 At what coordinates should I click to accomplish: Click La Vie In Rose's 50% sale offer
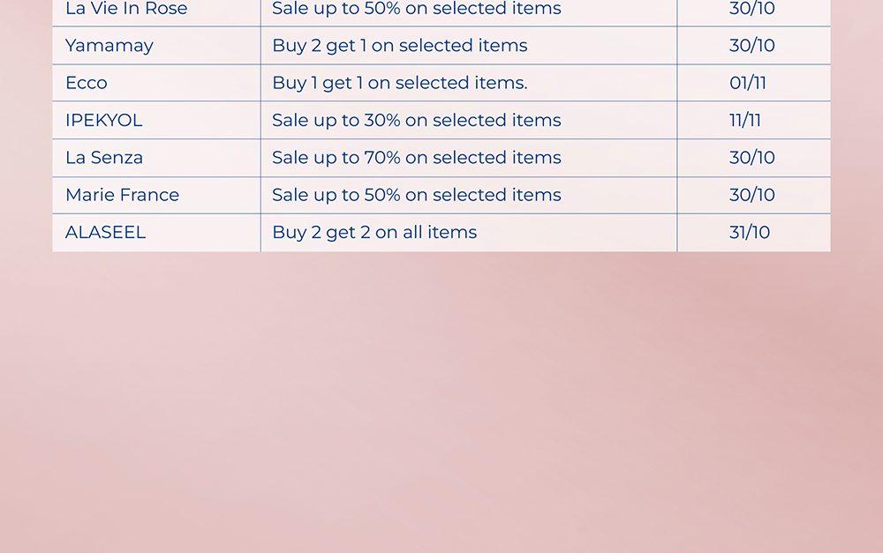pyautogui.click(x=416, y=9)
